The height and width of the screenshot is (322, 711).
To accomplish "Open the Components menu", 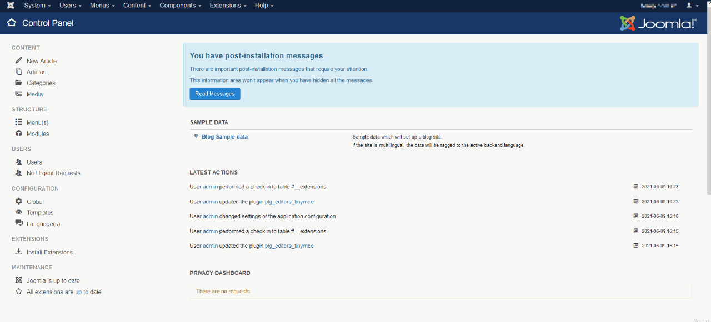I will (x=181, y=6).
